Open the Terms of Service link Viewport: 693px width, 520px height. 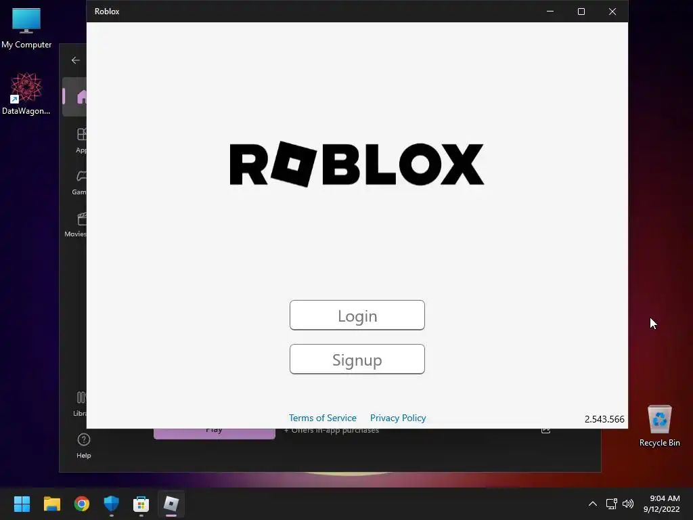point(323,418)
